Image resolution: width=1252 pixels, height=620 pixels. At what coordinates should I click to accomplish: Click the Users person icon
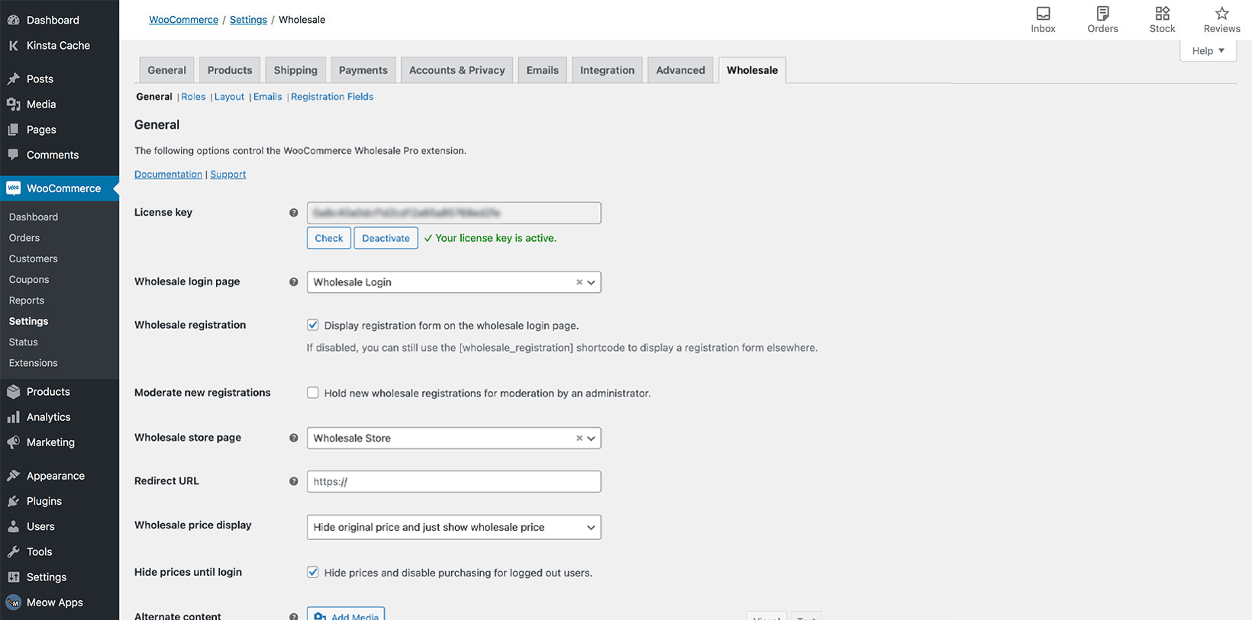[14, 526]
